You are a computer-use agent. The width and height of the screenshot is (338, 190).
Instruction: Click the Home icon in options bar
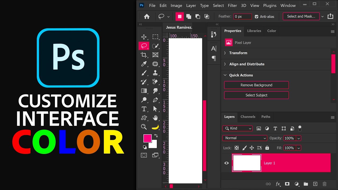147,16
